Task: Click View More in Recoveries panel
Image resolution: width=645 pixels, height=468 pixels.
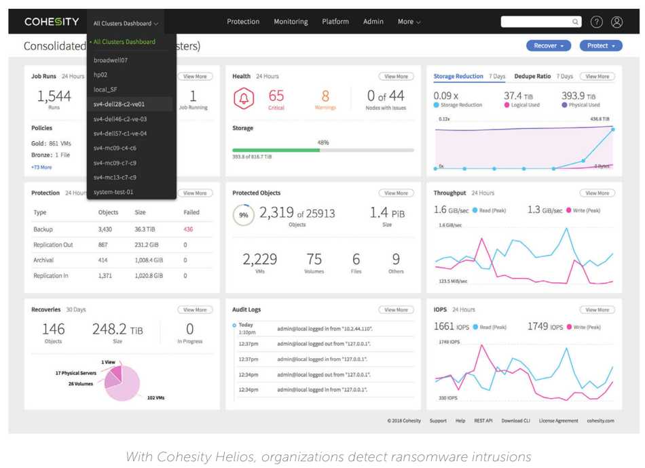Action: (x=195, y=310)
